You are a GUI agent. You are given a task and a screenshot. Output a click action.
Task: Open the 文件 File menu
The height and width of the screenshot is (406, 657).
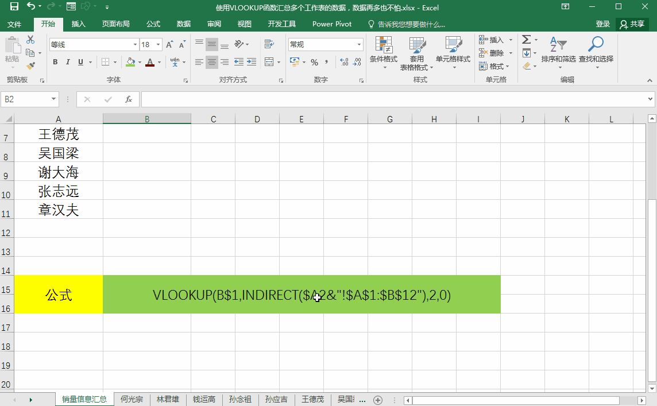tap(14, 24)
